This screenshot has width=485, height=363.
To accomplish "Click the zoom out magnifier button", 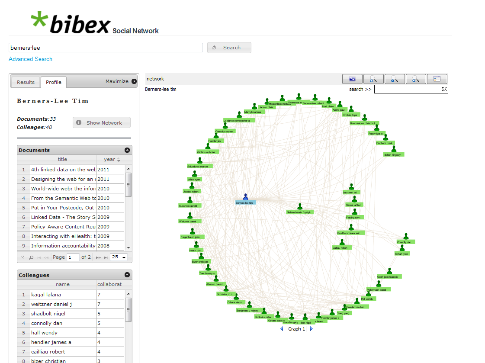I will click(x=395, y=79).
